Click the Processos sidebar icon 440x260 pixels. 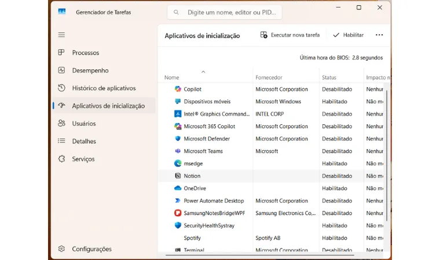tap(61, 53)
